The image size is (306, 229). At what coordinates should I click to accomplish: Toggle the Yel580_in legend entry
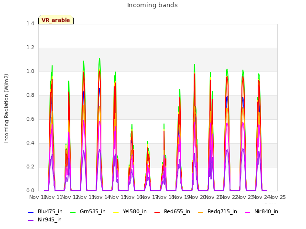[130, 211]
